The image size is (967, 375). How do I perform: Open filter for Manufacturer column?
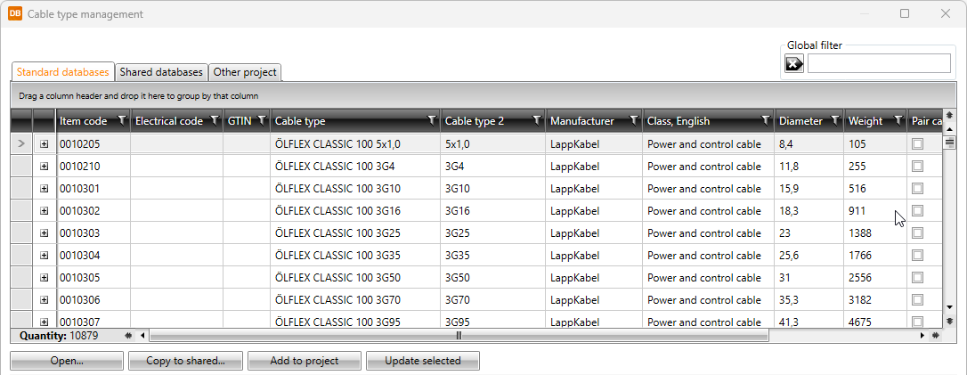point(633,121)
